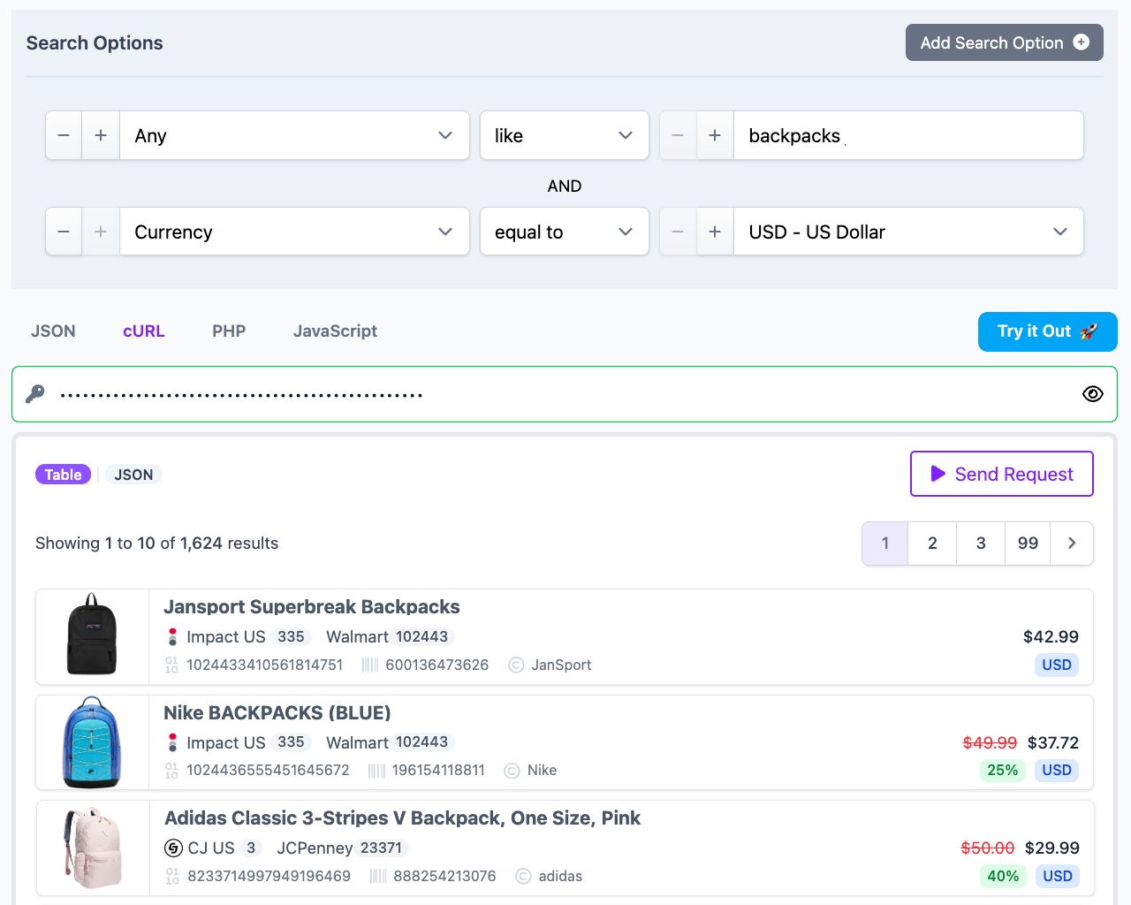The height and width of the screenshot is (905, 1131).
Task: Click the ID icon before 8233714997949196469
Action: [172, 876]
